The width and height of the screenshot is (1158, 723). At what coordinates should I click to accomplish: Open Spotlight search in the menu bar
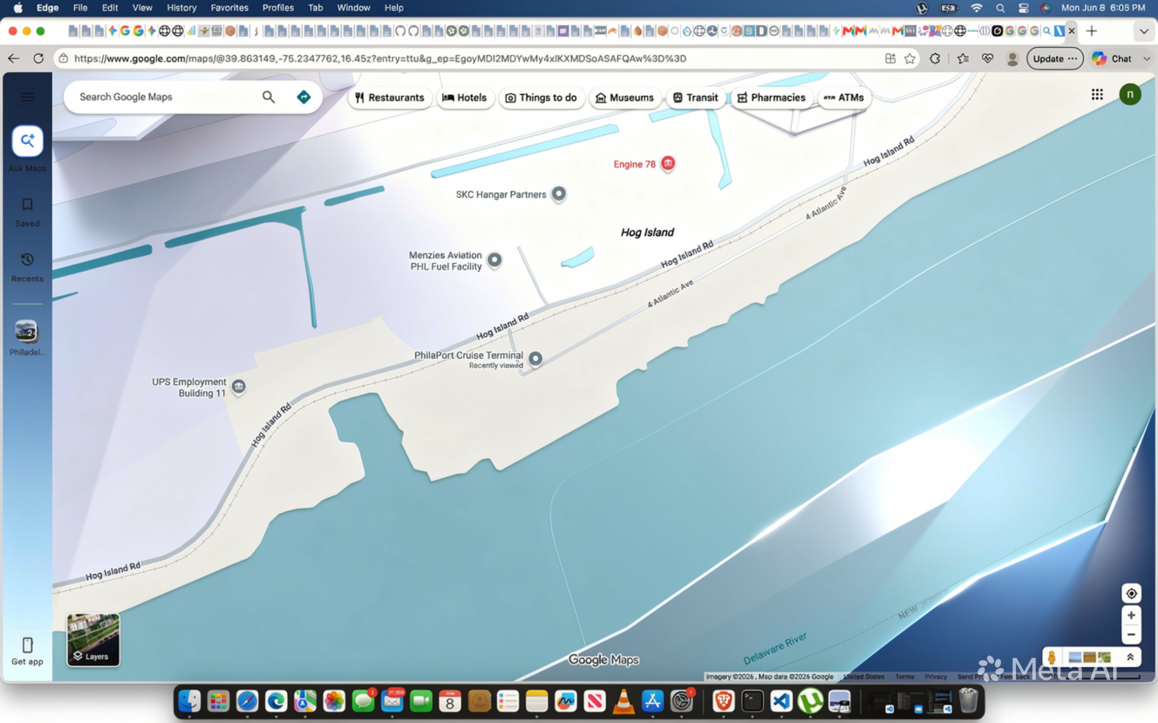pyautogui.click(x=1000, y=8)
